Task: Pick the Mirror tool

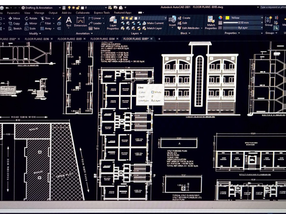Action: [x=31, y=23]
